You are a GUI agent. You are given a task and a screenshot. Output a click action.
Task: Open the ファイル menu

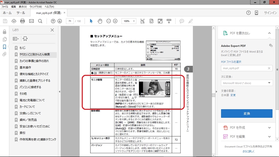[5, 7]
